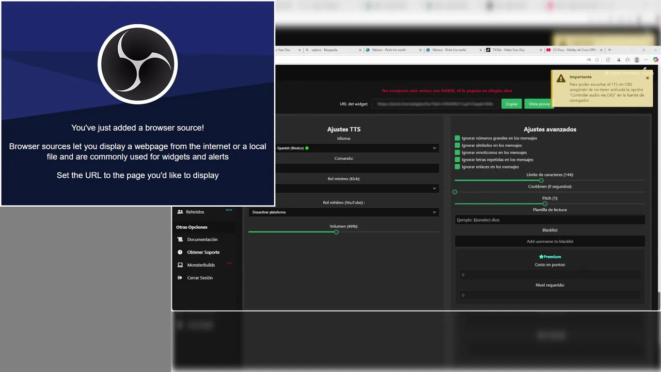Image resolution: width=661 pixels, height=372 pixels.
Task: Click the Ajustes avanzados heading
Action: tap(550, 129)
